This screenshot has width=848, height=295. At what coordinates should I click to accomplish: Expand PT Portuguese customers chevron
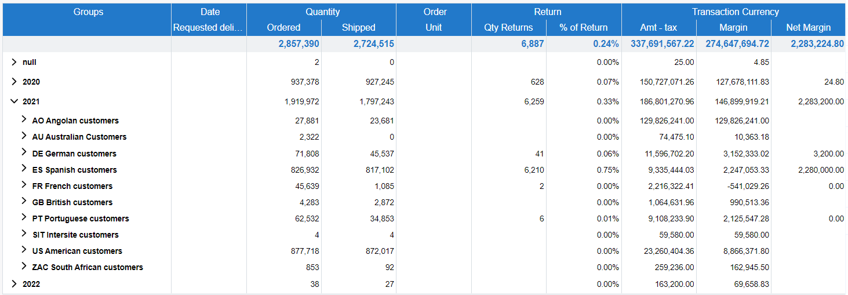pos(24,218)
